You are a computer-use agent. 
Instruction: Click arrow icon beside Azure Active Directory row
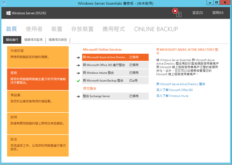pos(78,57)
